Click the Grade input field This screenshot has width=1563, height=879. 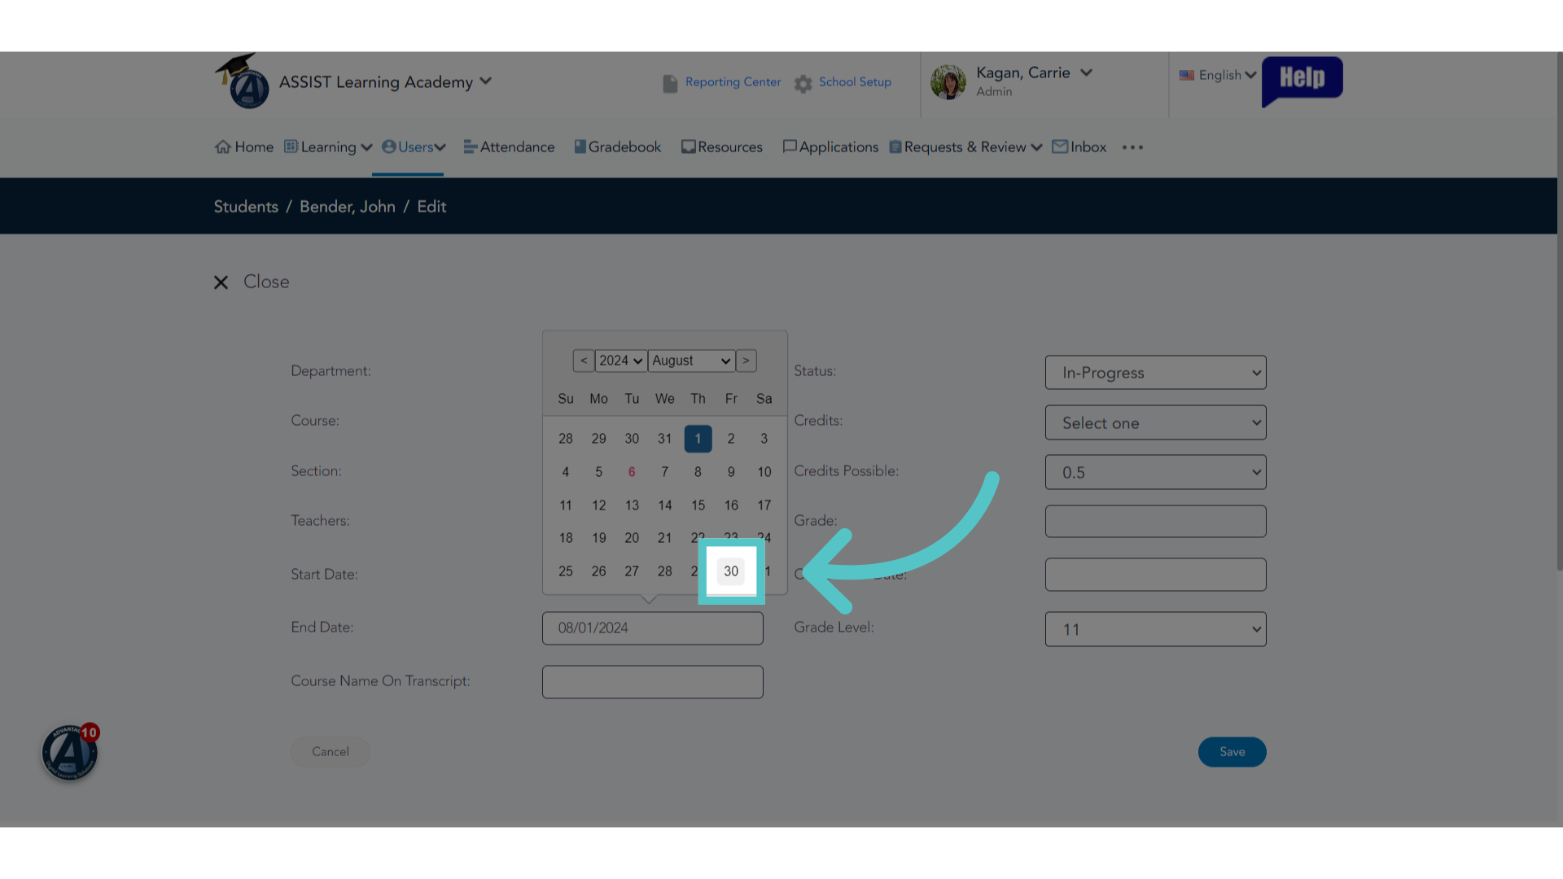1155,521
